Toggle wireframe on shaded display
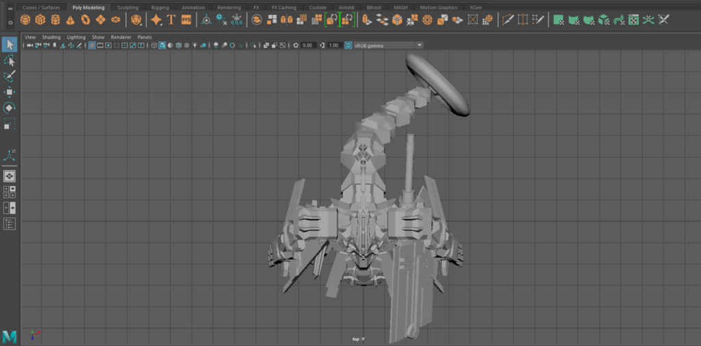This screenshot has height=346, width=701. (x=179, y=45)
